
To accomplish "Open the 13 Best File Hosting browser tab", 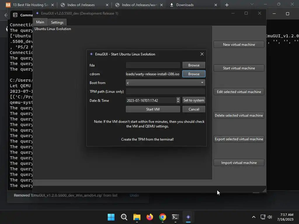I will 30,5.
